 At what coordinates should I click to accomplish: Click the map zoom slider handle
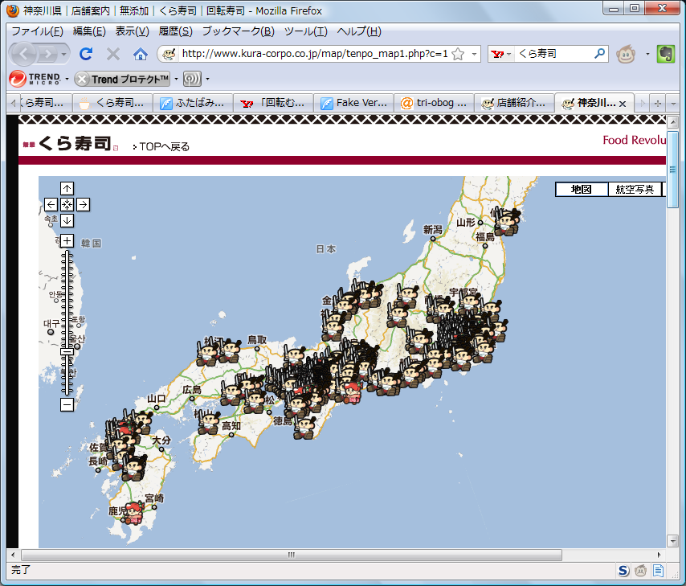(67, 351)
